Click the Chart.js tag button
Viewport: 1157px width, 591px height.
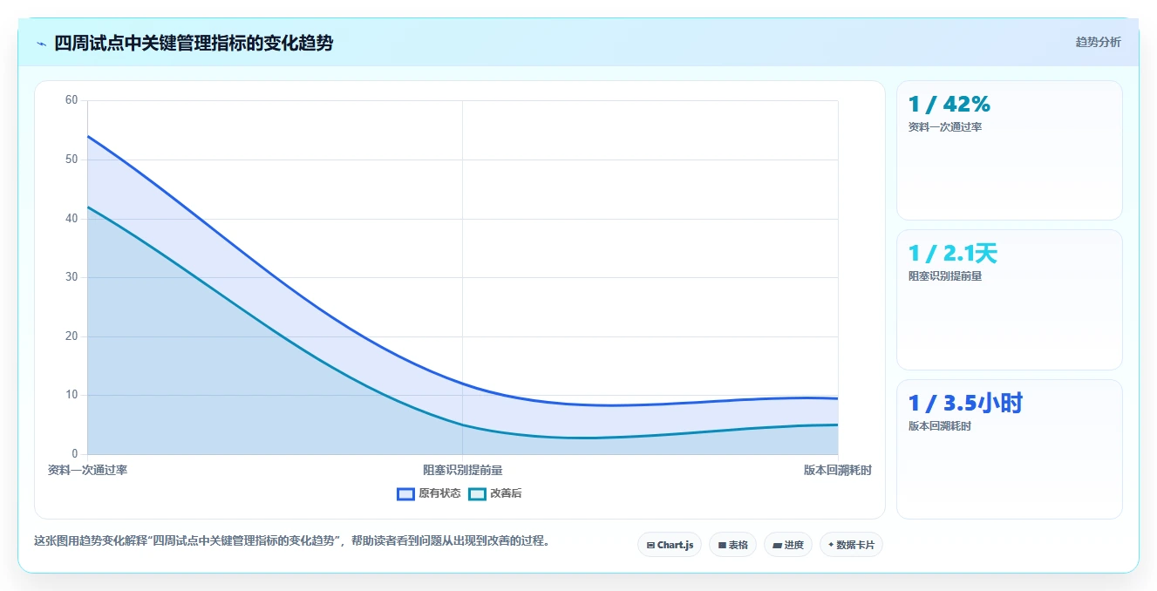point(670,545)
